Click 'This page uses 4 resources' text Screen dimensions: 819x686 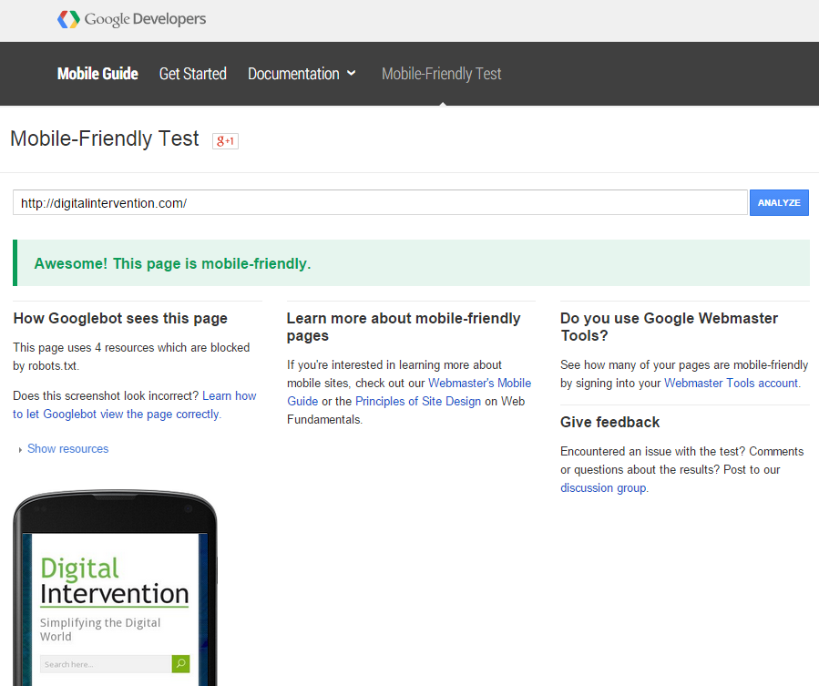pos(131,356)
